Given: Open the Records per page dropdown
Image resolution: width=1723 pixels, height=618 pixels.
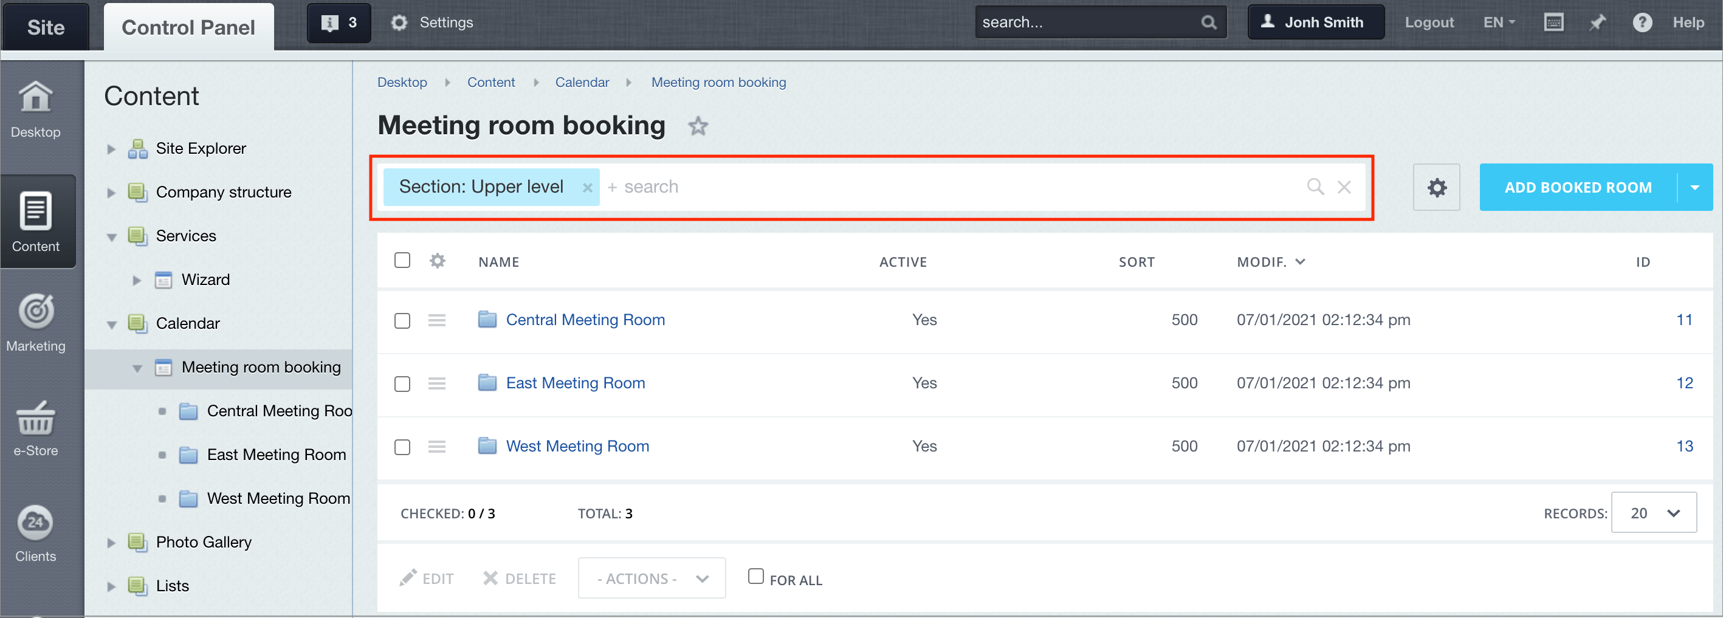Looking at the screenshot, I should [x=1654, y=513].
